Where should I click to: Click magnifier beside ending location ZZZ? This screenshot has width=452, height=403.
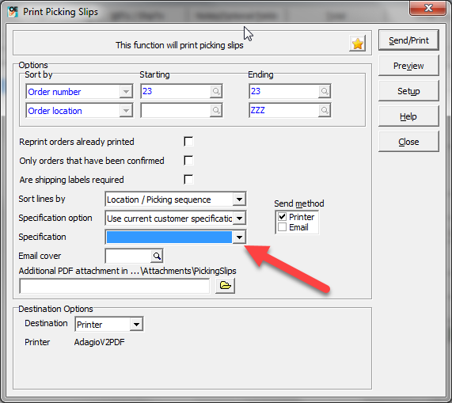(325, 110)
